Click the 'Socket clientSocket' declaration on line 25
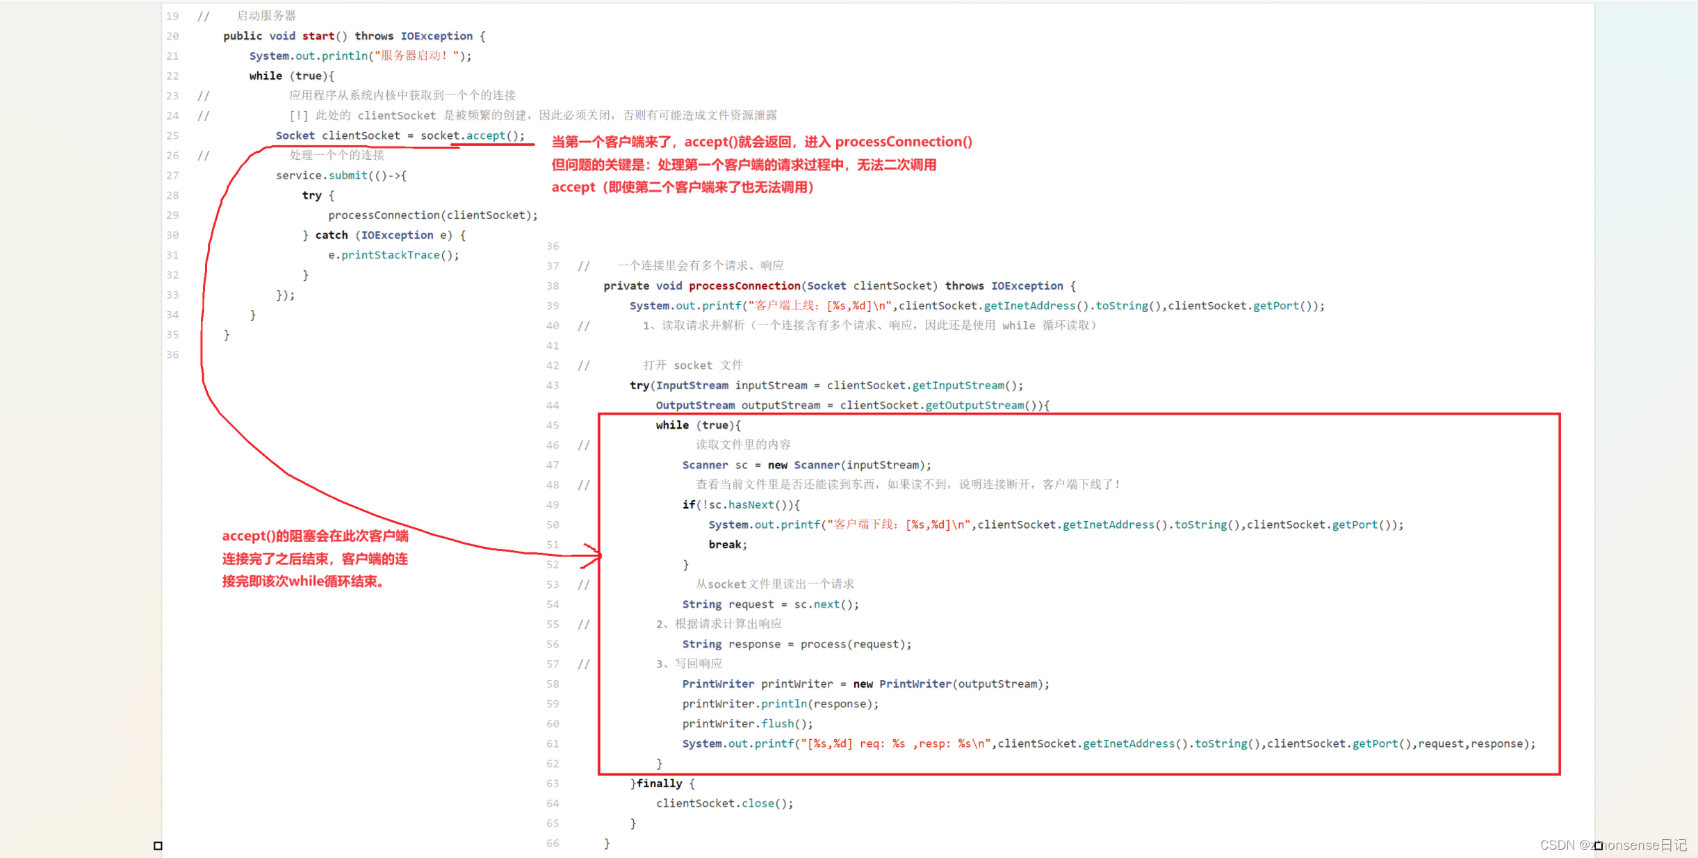This screenshot has height=858, width=1698. [338, 135]
